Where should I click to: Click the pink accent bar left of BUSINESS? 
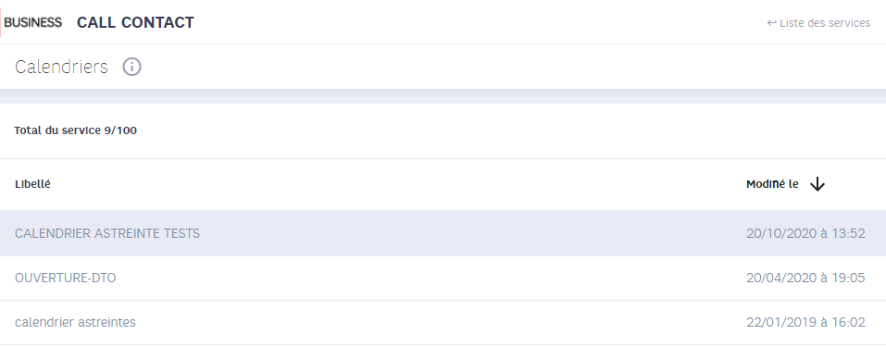pos(1,22)
